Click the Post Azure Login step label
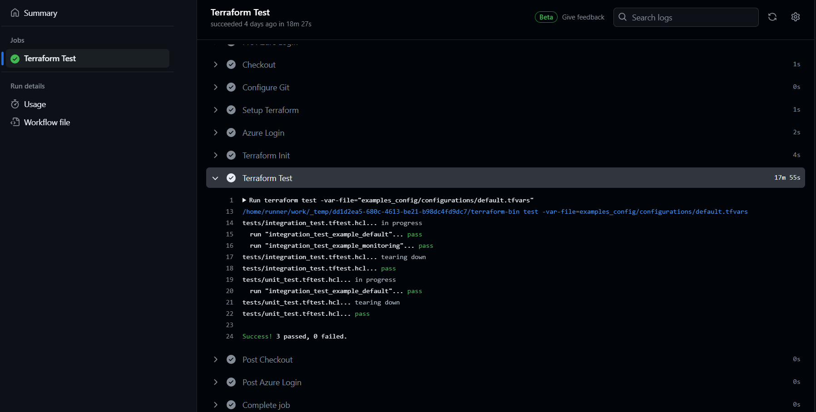The image size is (816, 412). [x=272, y=382]
